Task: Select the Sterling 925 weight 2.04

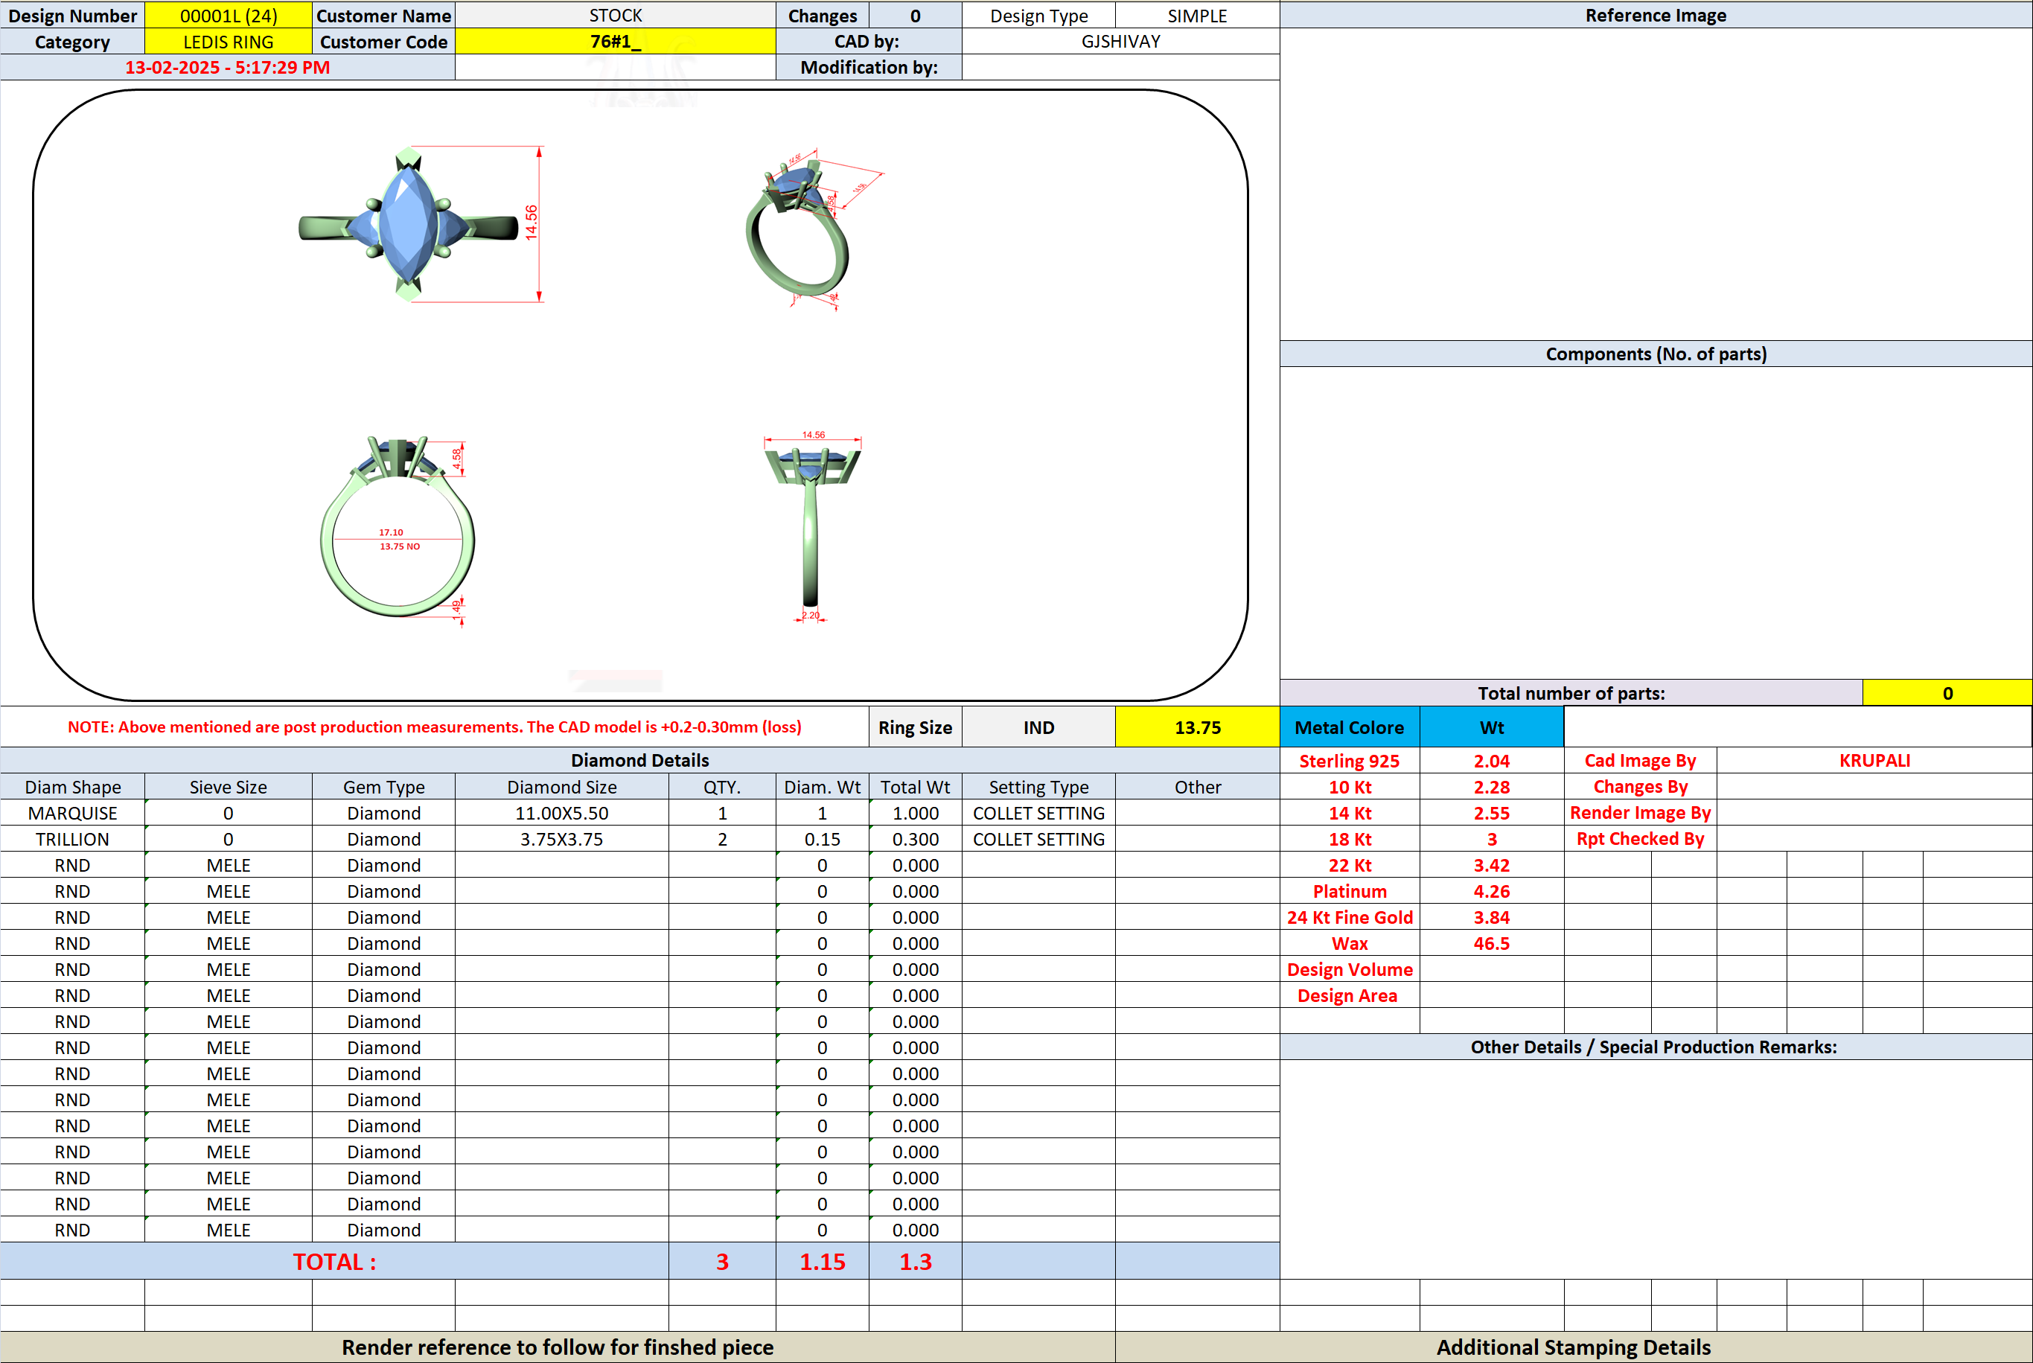Action: pos(1492,761)
